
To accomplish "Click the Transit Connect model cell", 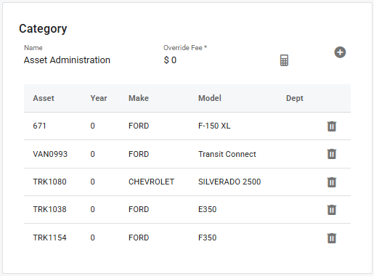I will click(227, 154).
